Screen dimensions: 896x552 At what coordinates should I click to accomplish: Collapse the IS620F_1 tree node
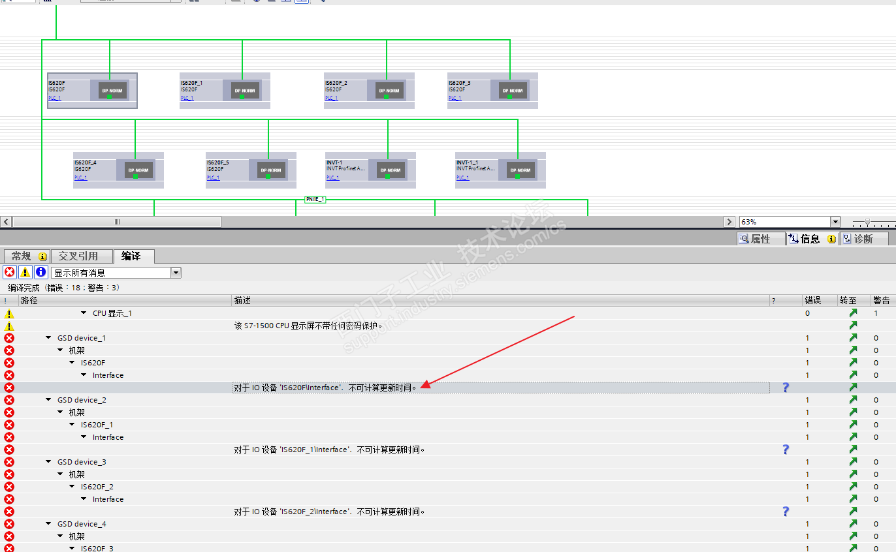click(x=72, y=425)
